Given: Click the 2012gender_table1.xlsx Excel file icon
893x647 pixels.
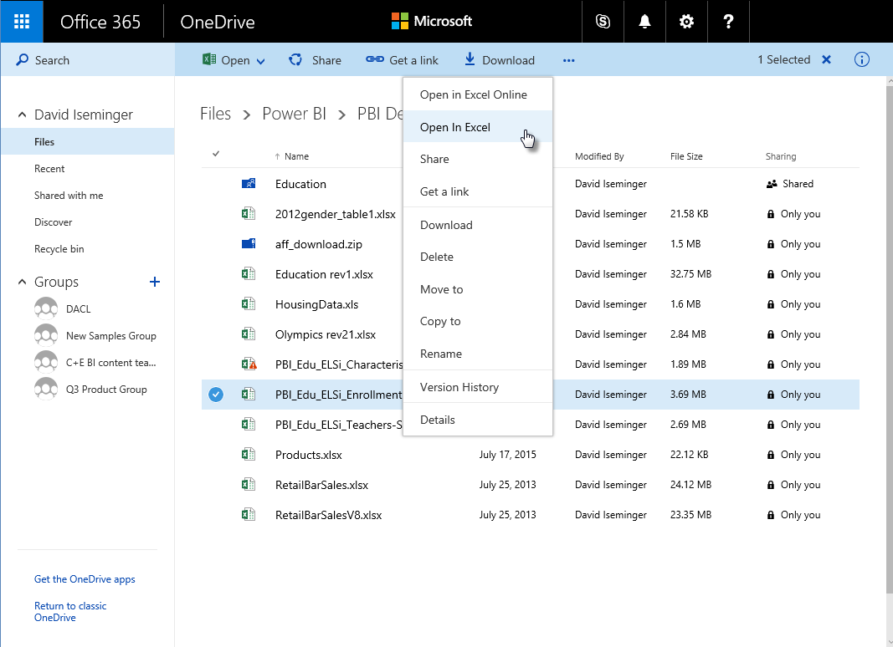Looking at the screenshot, I should pyautogui.click(x=249, y=214).
